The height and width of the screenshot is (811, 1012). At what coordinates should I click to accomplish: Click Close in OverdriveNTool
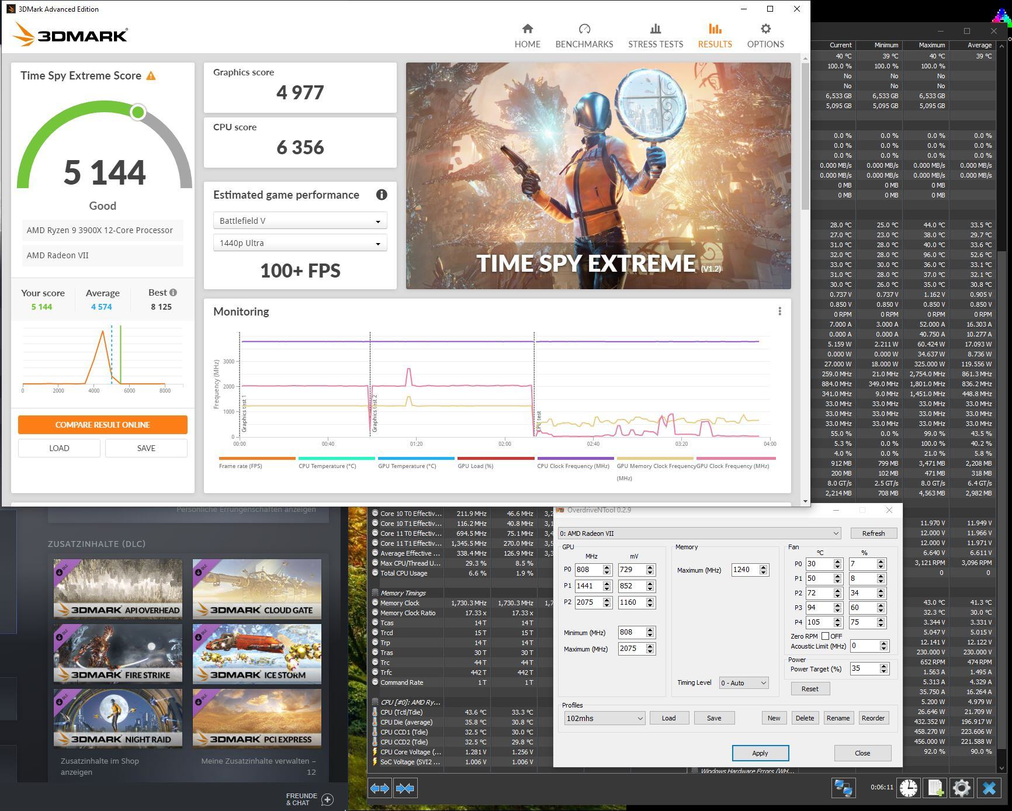862,753
